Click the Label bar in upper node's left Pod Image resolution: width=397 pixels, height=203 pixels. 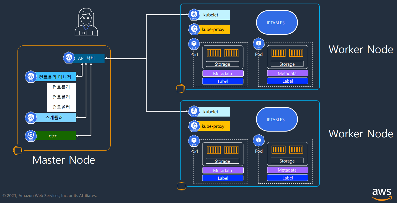pyautogui.click(x=223, y=81)
